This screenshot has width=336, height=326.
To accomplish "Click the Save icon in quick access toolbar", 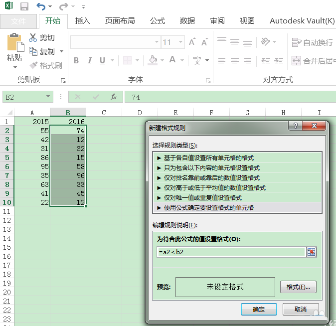I will 24,6.
